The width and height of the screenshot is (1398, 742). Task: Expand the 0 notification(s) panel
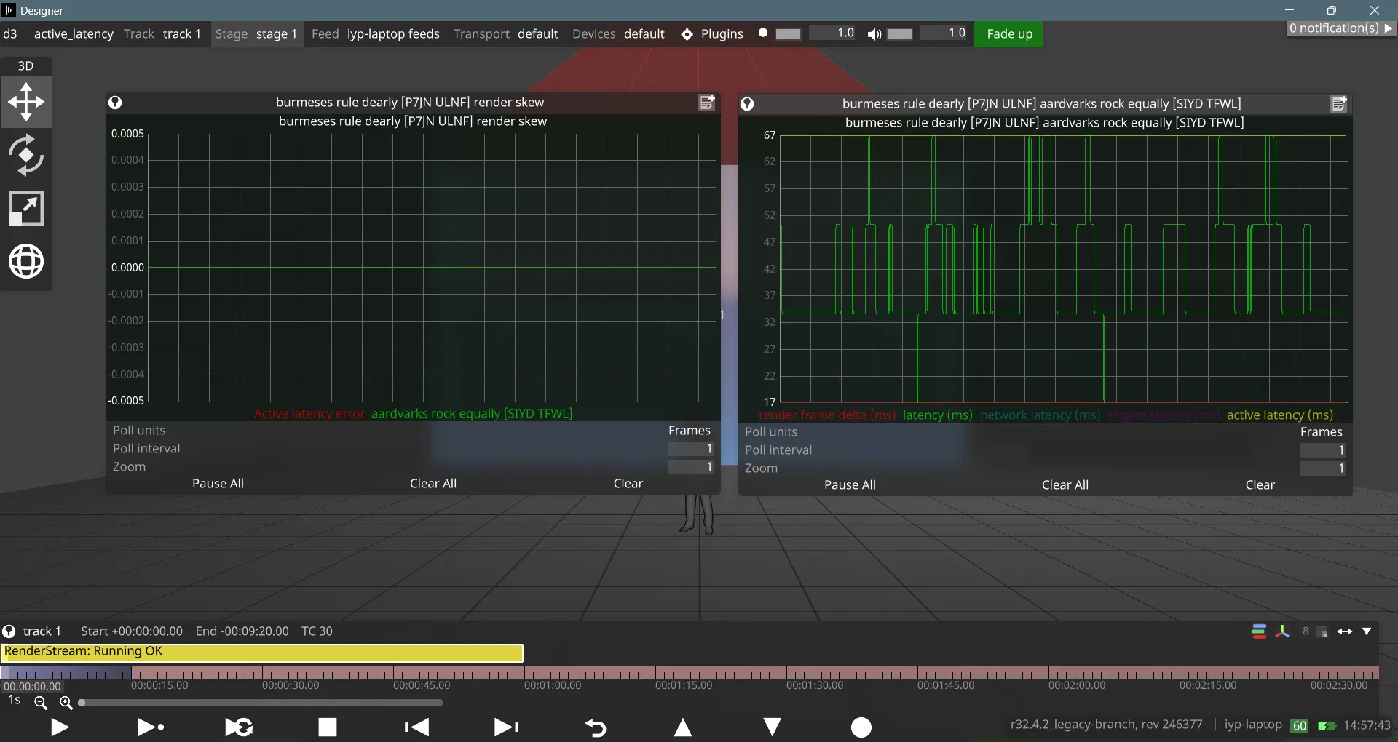[1340, 28]
